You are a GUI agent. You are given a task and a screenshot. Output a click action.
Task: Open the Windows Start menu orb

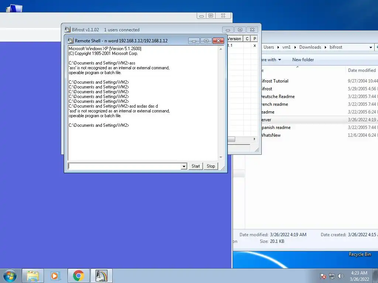10,276
